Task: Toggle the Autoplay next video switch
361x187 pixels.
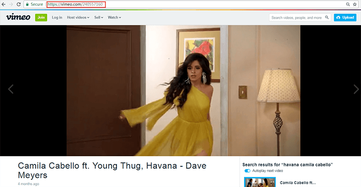Action: coord(247,171)
